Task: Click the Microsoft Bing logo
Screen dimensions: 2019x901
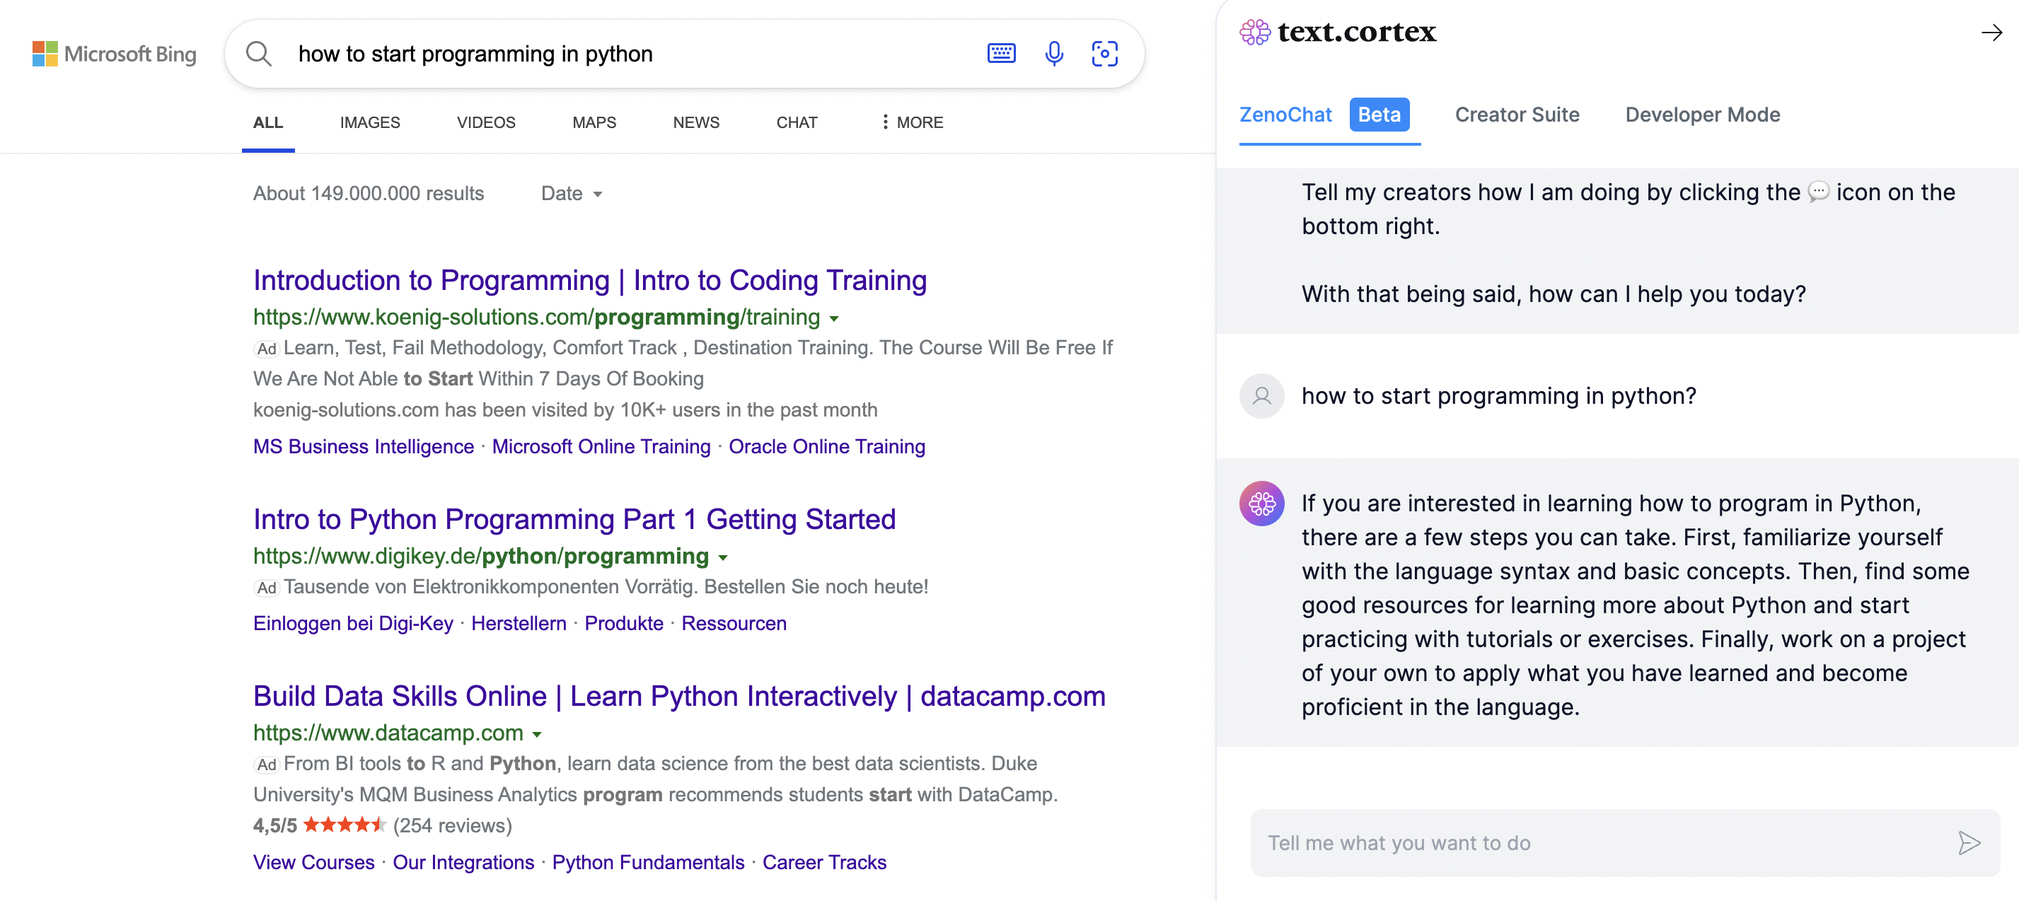Action: click(115, 53)
